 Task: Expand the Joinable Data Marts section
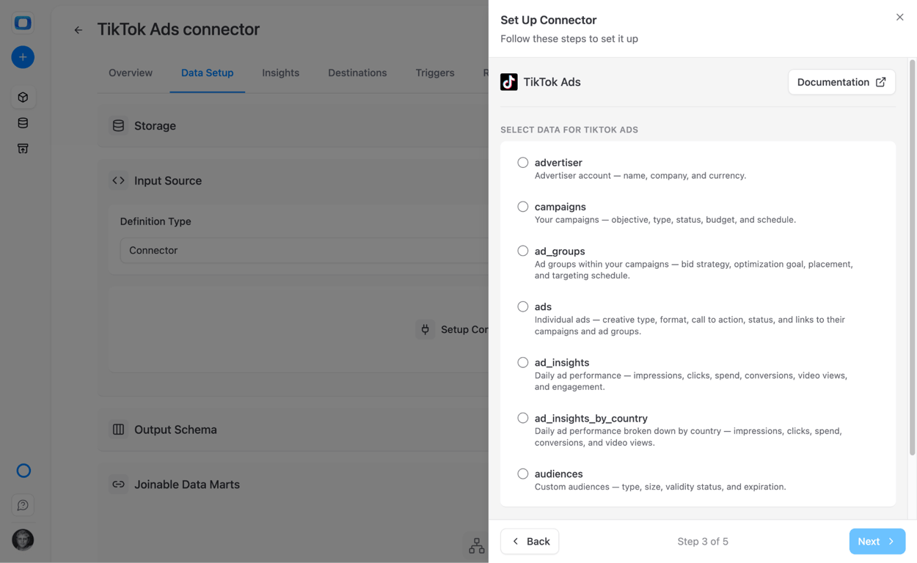(x=293, y=485)
